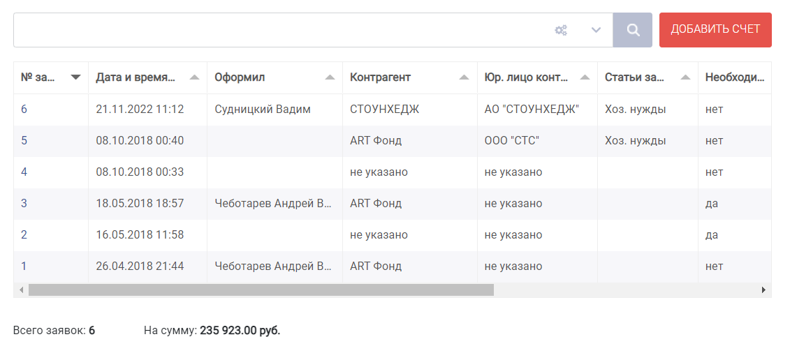
Task: Click the scrollbar left arrow
Action: 21,290
